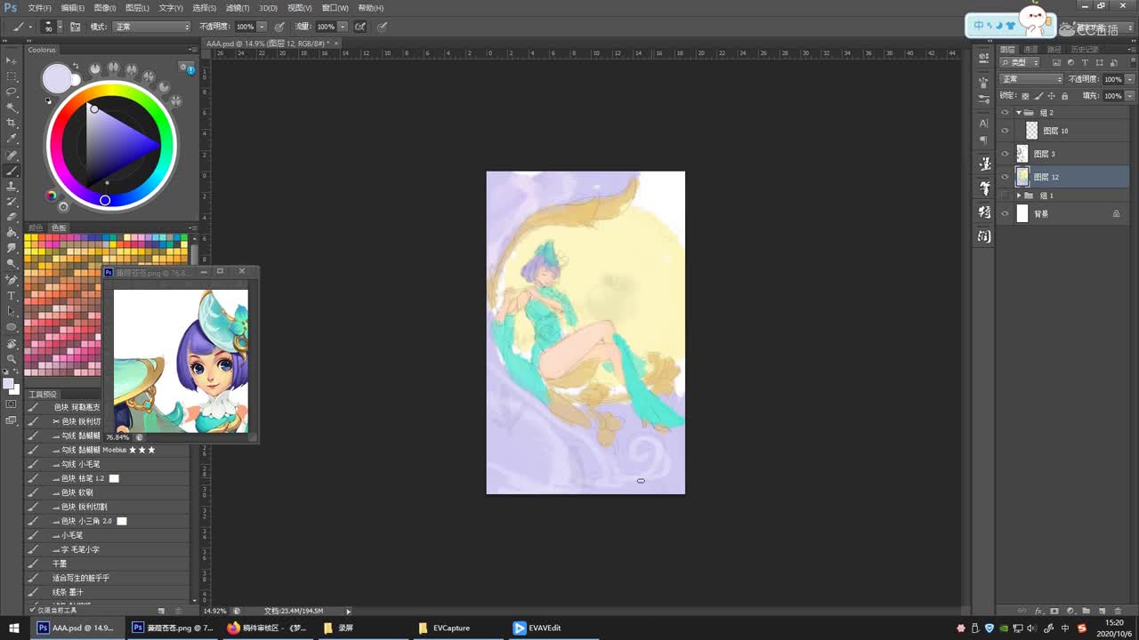Open layer filter type dropdown
The width and height of the screenshot is (1139, 640).
pyautogui.click(x=1020, y=62)
